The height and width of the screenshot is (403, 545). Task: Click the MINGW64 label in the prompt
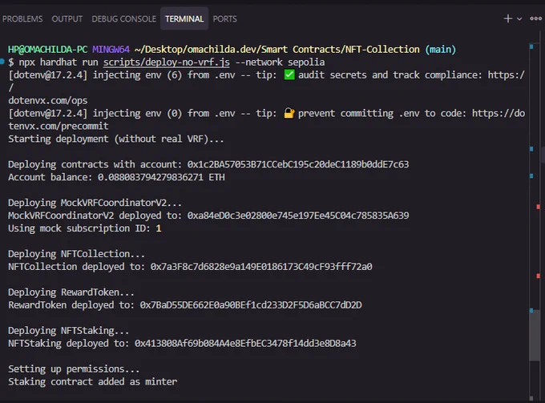[111, 50]
